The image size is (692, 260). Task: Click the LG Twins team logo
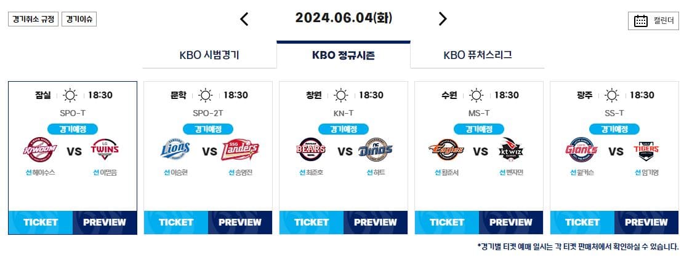click(105, 150)
